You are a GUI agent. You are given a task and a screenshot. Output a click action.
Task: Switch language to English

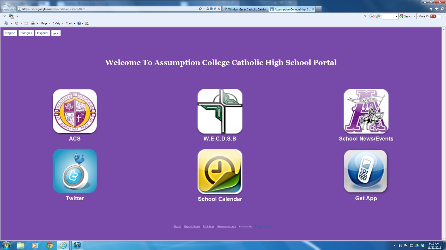10,33
